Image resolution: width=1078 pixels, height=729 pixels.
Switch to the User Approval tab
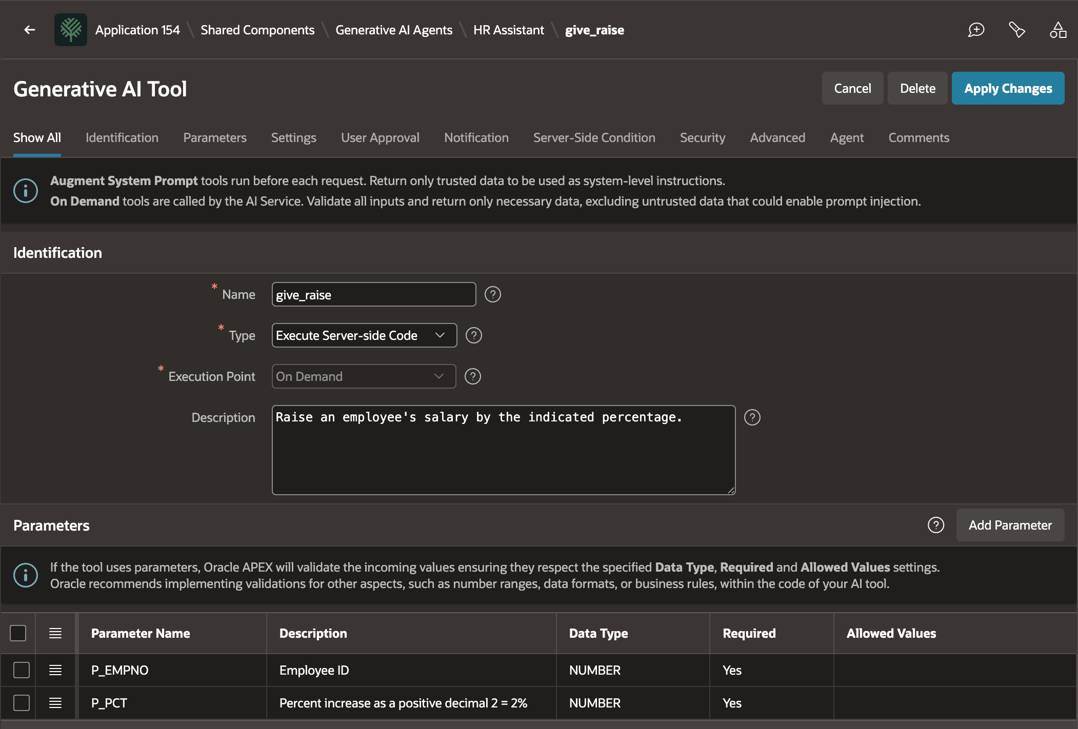(380, 137)
